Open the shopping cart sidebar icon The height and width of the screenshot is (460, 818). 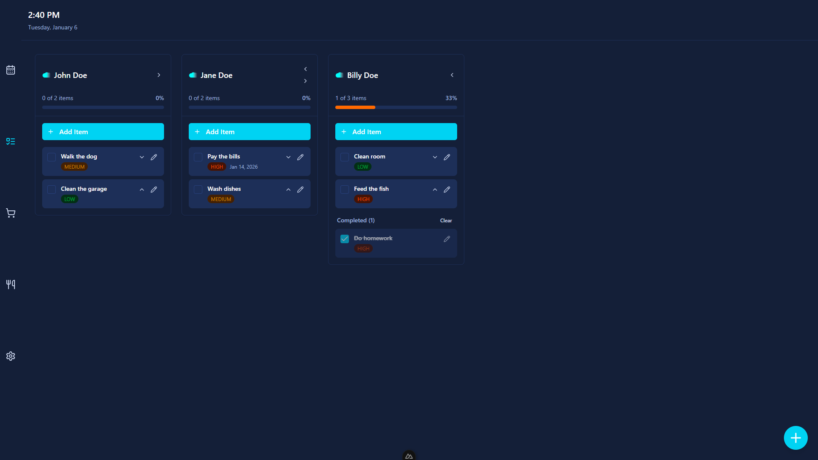coord(11,213)
